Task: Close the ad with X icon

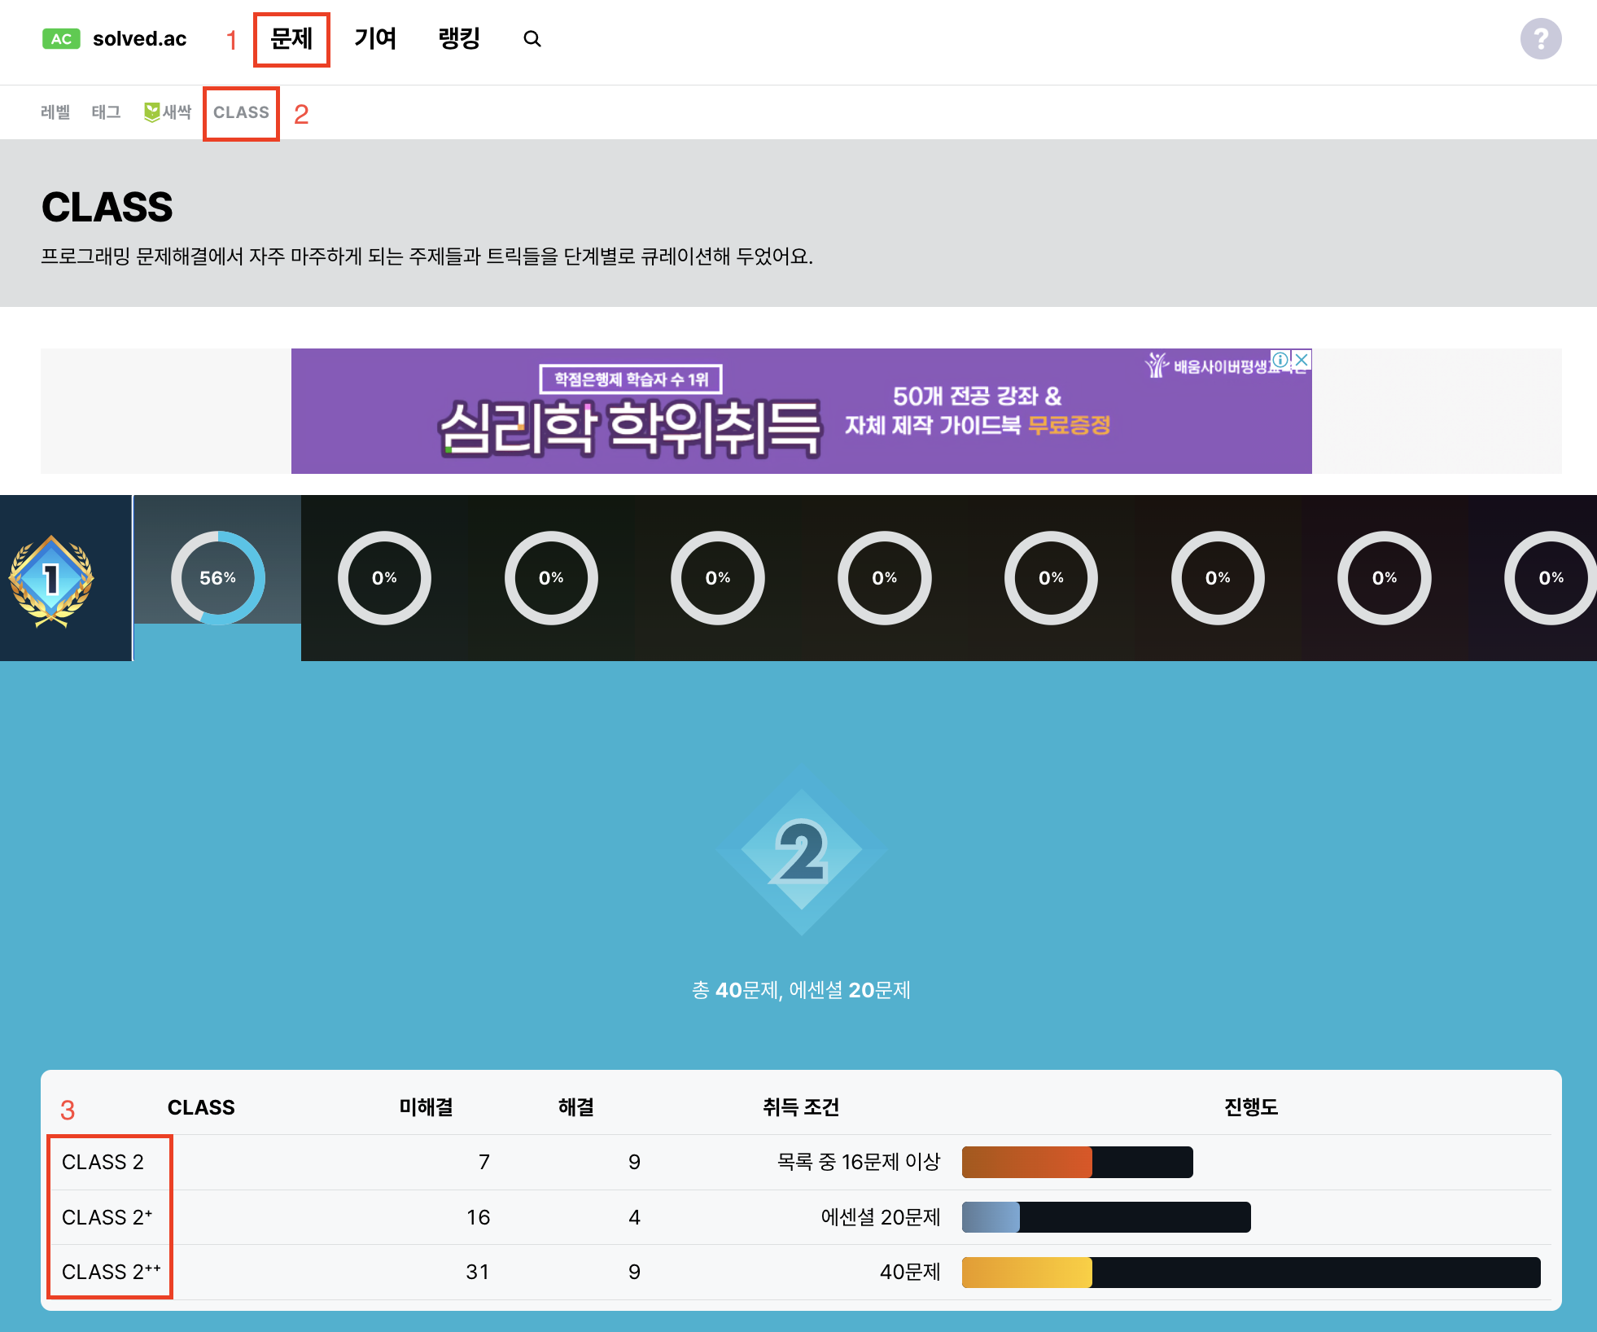Action: [x=1302, y=360]
